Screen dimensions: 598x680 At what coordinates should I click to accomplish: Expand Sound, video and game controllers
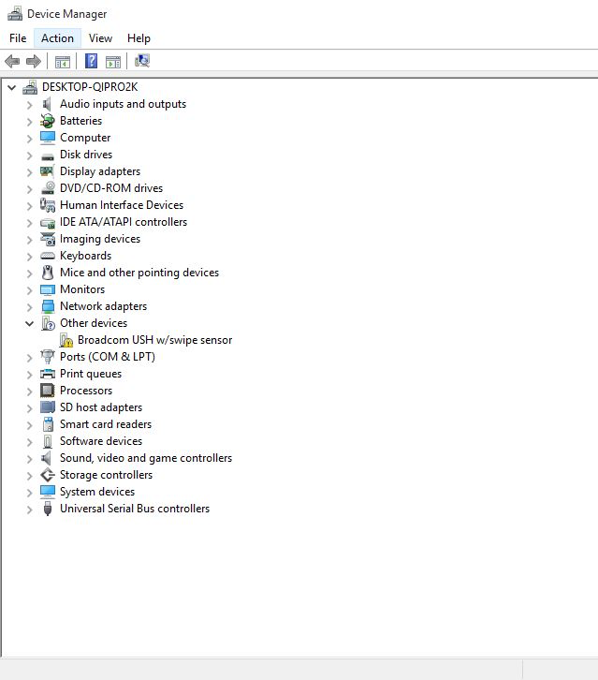coord(29,459)
